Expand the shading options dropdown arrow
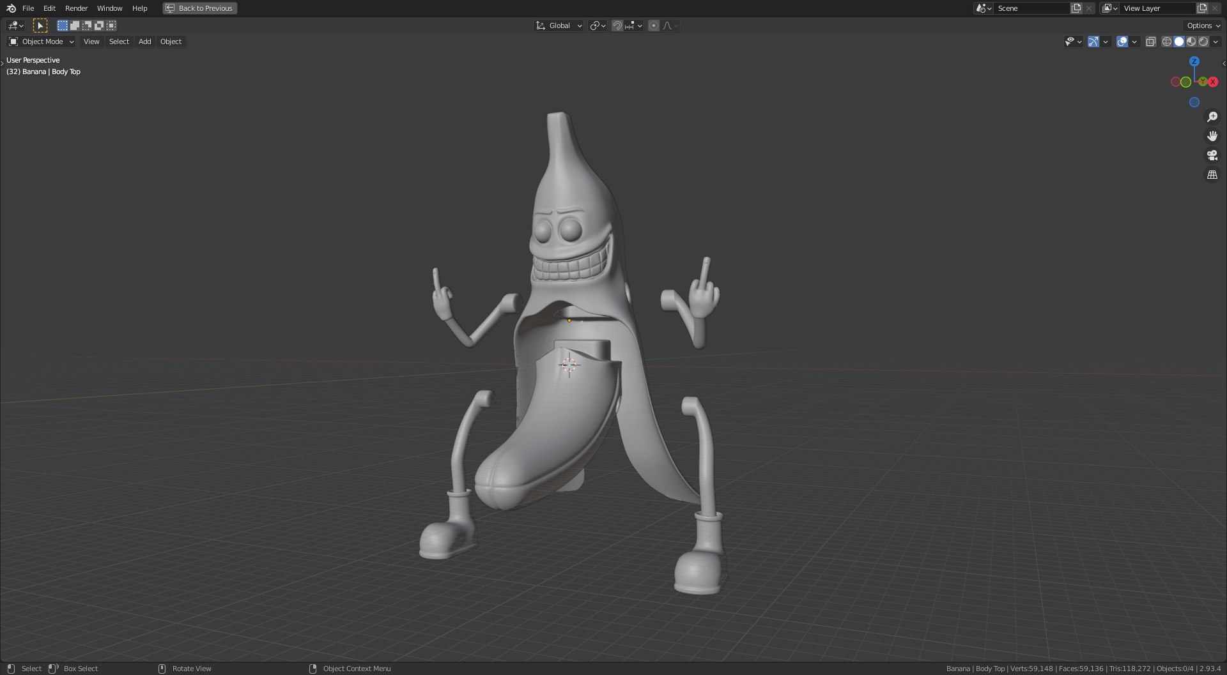 [1215, 42]
